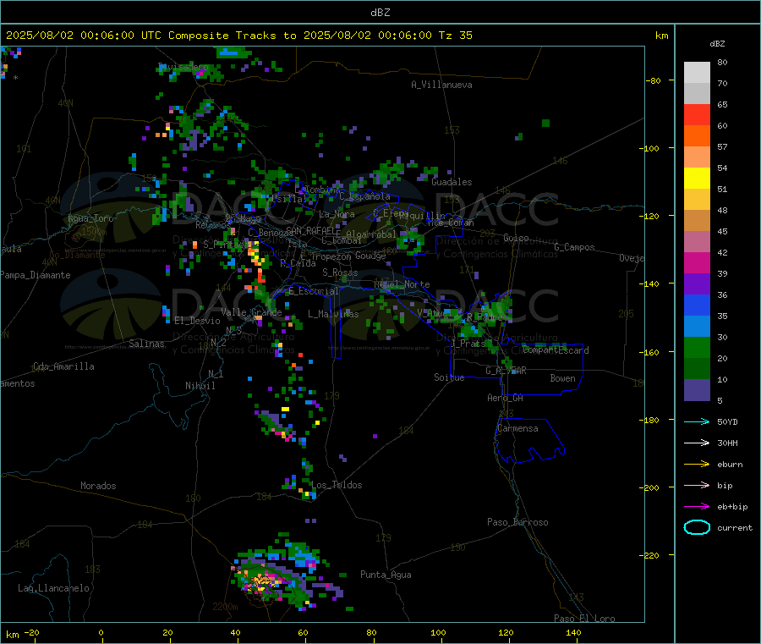Click the magenta eb+bip arrow in legend

(697, 506)
